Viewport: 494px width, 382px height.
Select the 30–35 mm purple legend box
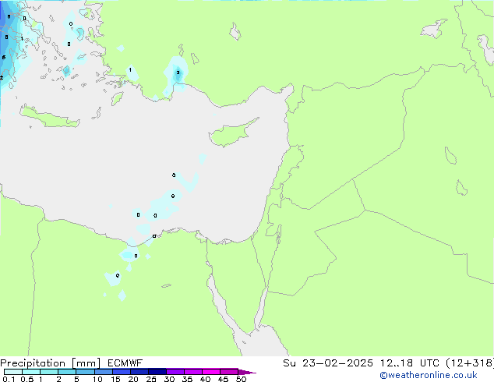click(x=175, y=372)
